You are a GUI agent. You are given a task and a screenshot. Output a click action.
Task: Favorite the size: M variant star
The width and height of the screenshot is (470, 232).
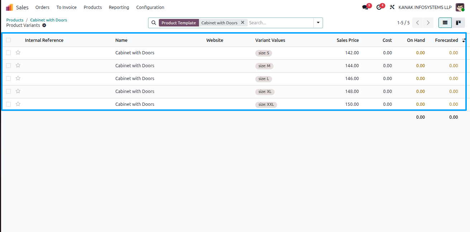(x=18, y=65)
